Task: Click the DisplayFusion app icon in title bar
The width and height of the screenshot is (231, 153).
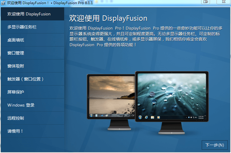Action: 3,3
